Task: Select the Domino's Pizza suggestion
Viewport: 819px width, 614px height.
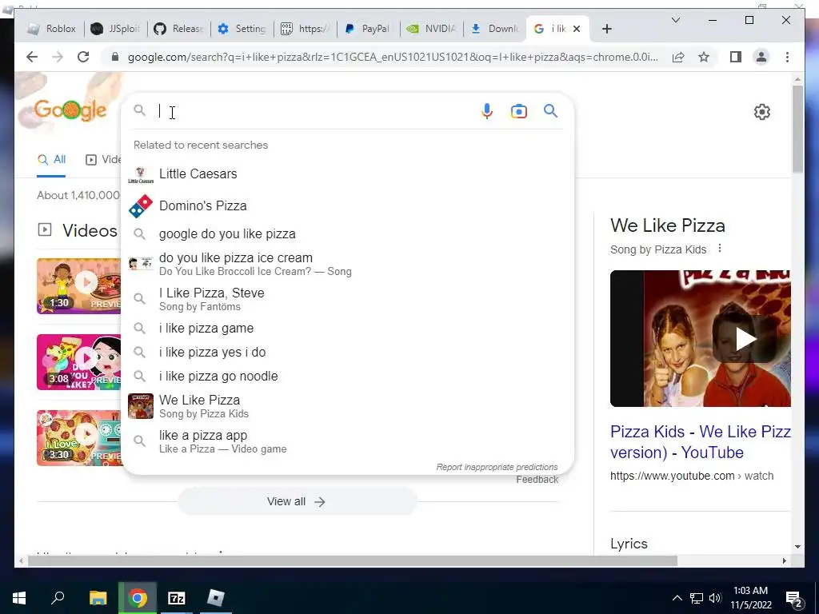Action: (347, 205)
